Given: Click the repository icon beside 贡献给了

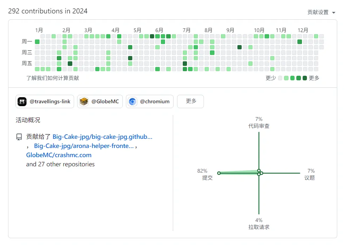Looking at the screenshot, I should click(19, 137).
